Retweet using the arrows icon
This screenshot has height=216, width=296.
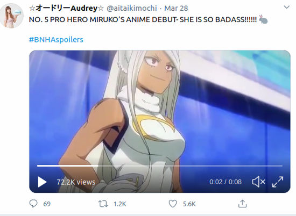[x=103, y=204]
